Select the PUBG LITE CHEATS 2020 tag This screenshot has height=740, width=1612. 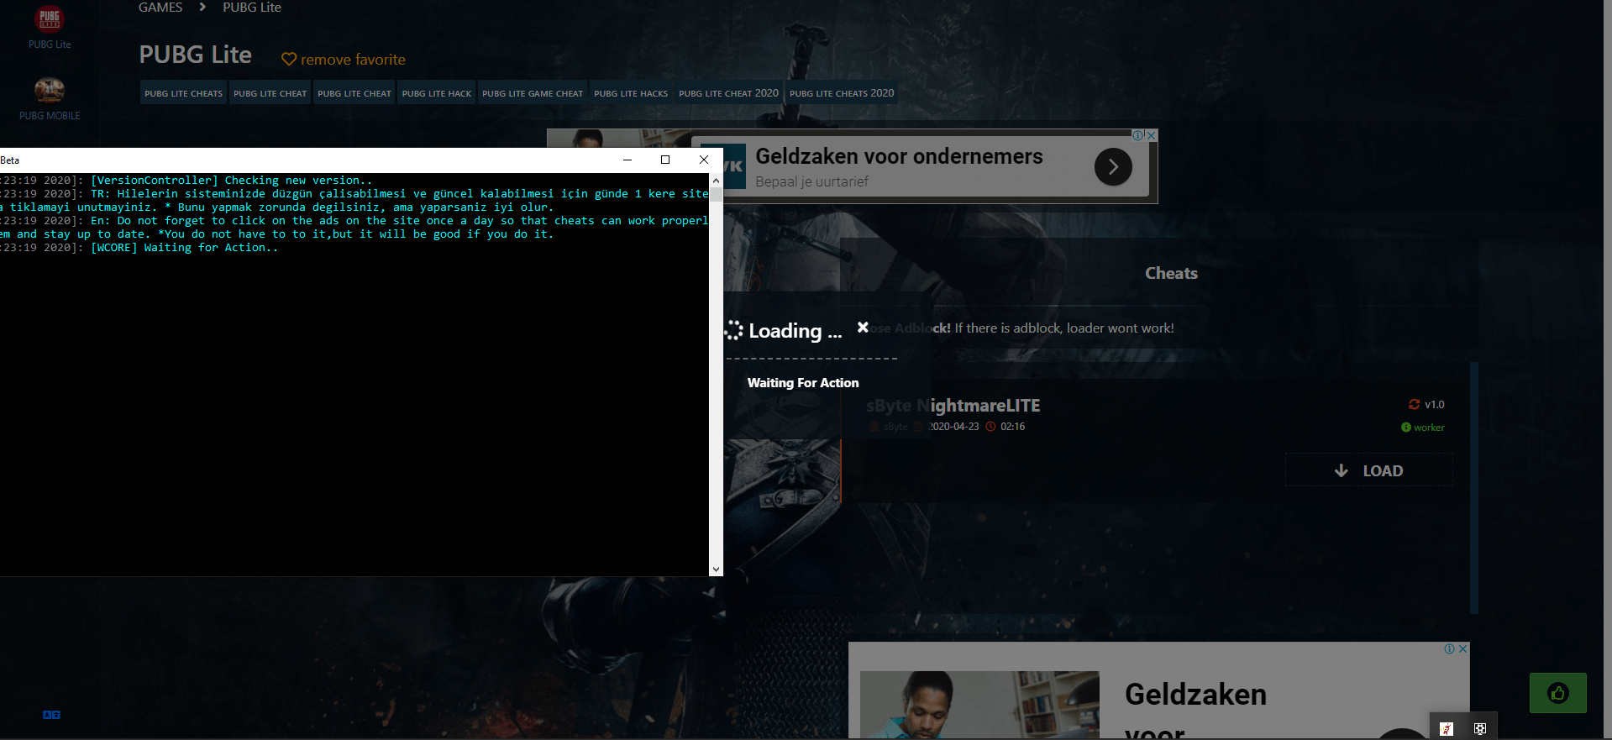click(x=842, y=93)
